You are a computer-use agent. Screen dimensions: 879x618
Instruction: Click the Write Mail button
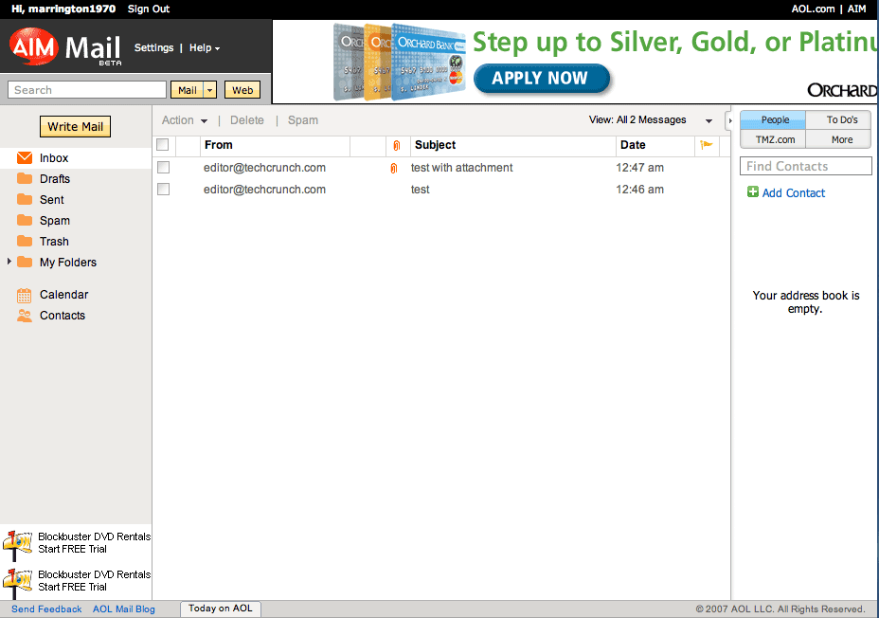tap(75, 127)
